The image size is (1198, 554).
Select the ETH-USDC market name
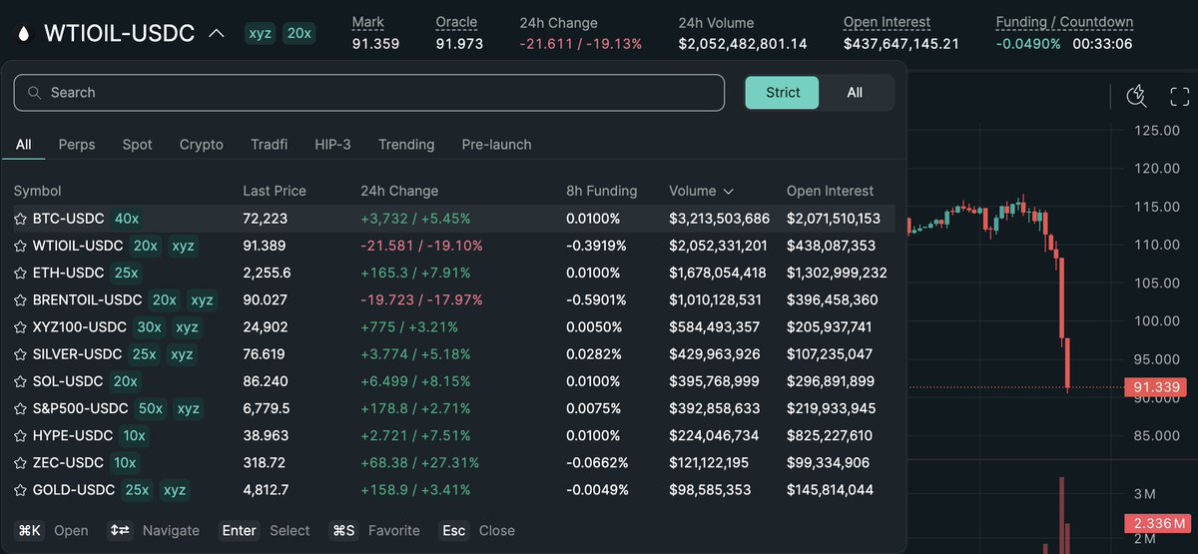pyautogui.click(x=68, y=273)
